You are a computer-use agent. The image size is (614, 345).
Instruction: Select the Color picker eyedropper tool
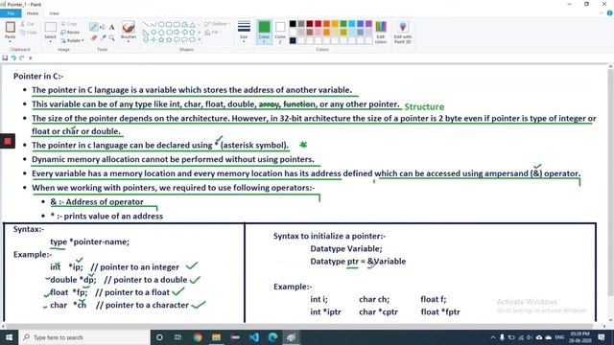[103, 38]
